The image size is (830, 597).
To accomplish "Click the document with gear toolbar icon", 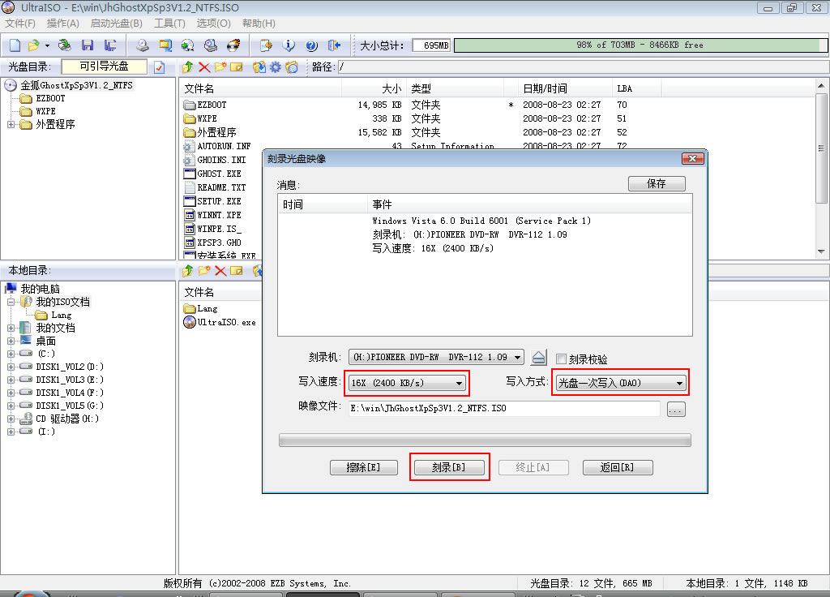I will coord(266,45).
